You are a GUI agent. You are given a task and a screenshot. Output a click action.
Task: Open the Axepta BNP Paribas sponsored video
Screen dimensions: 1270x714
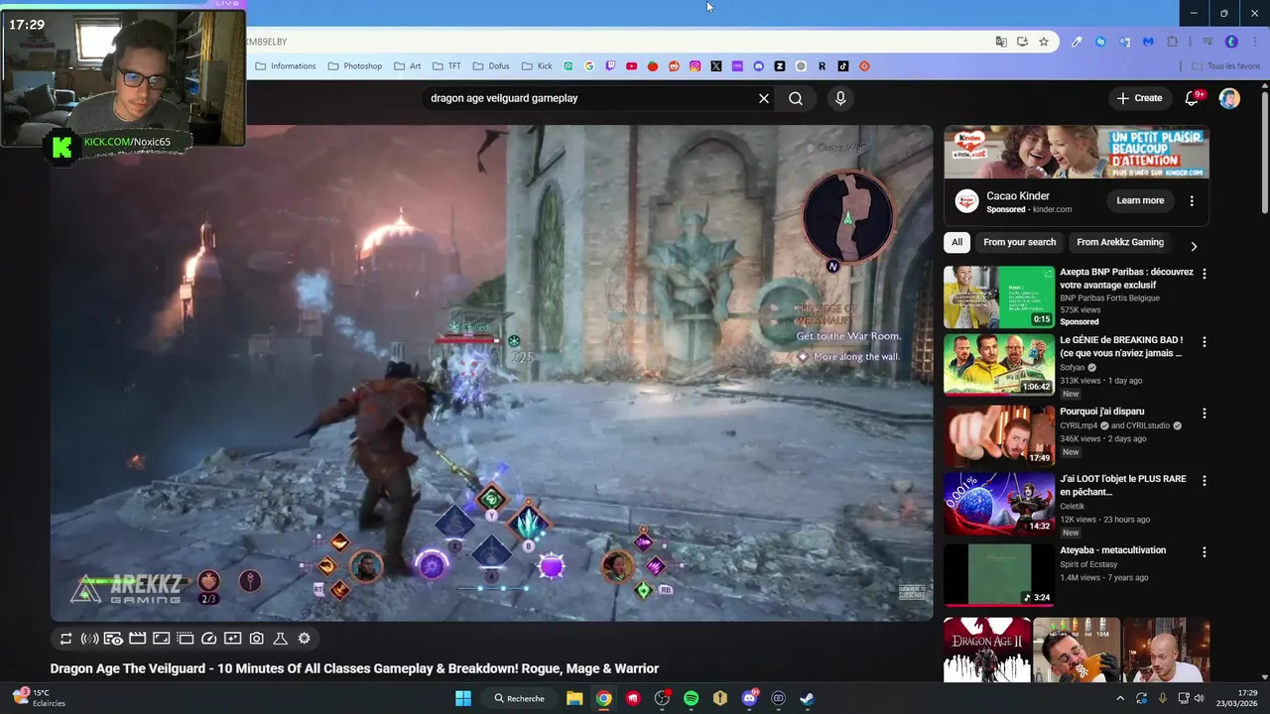coord(999,297)
